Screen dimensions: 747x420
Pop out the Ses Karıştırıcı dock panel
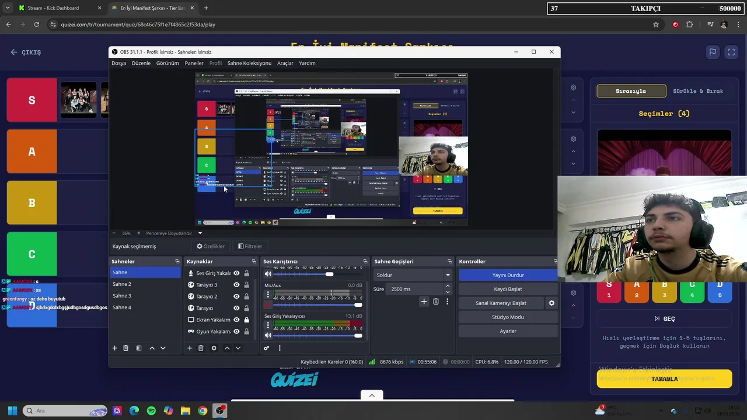click(x=365, y=261)
